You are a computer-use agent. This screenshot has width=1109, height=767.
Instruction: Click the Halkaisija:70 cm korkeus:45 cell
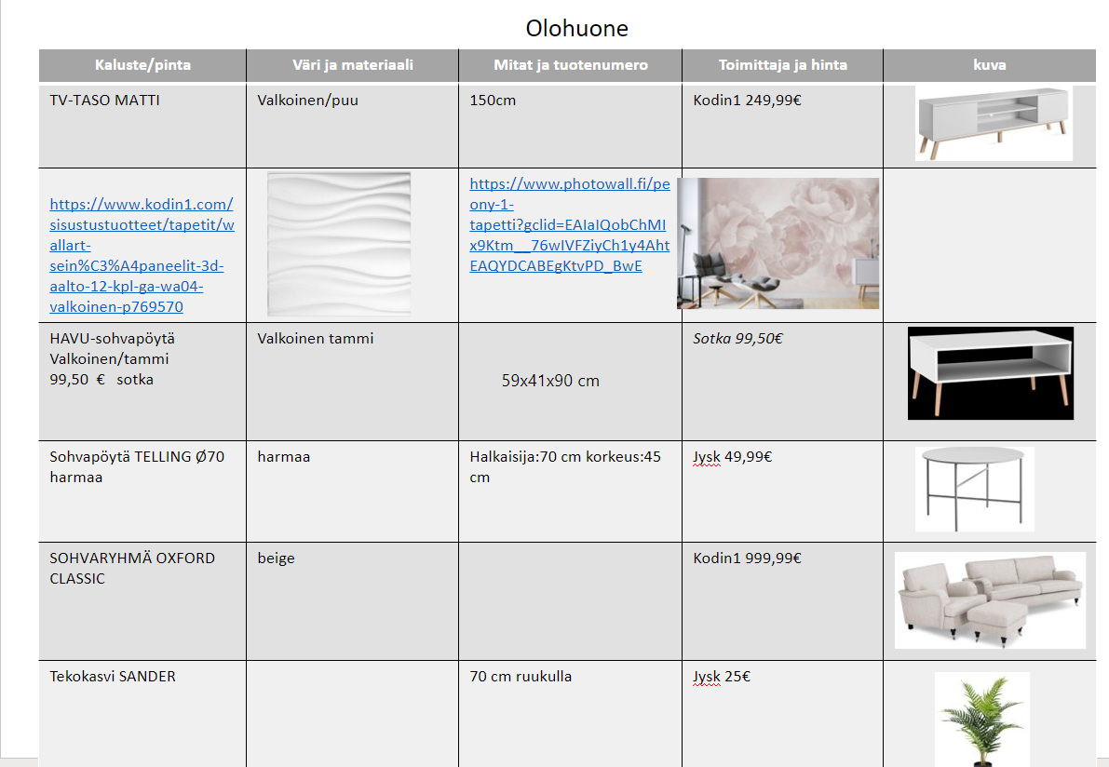(571, 492)
